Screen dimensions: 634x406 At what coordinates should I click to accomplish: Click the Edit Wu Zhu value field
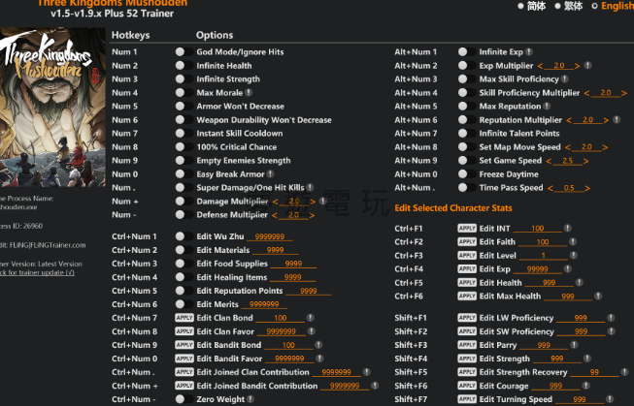[269, 236]
